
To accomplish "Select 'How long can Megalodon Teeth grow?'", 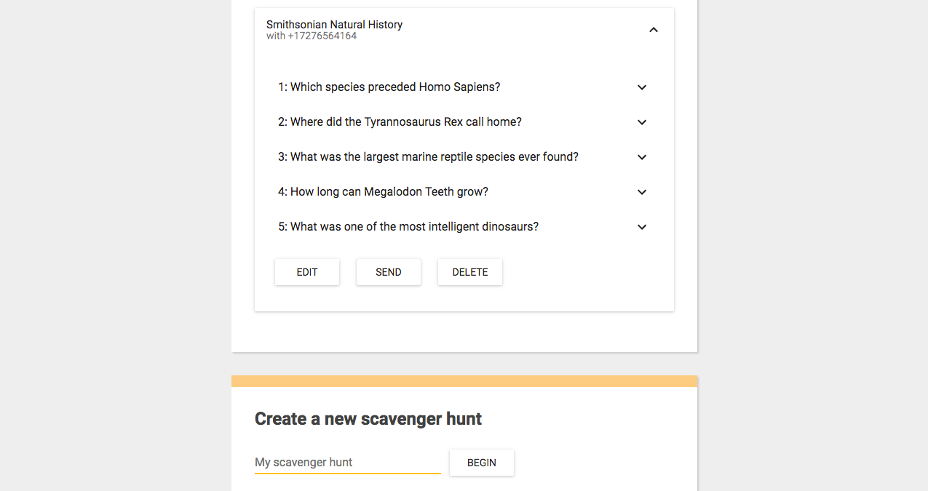I will pyautogui.click(x=389, y=192).
